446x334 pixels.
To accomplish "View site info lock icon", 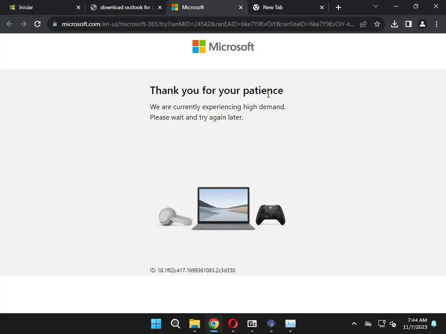I will pos(55,24).
